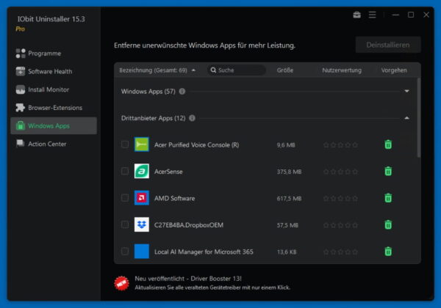Image resolution: width=441 pixels, height=308 pixels.
Task: Open the Install Monitor section
Action: [x=54, y=89]
